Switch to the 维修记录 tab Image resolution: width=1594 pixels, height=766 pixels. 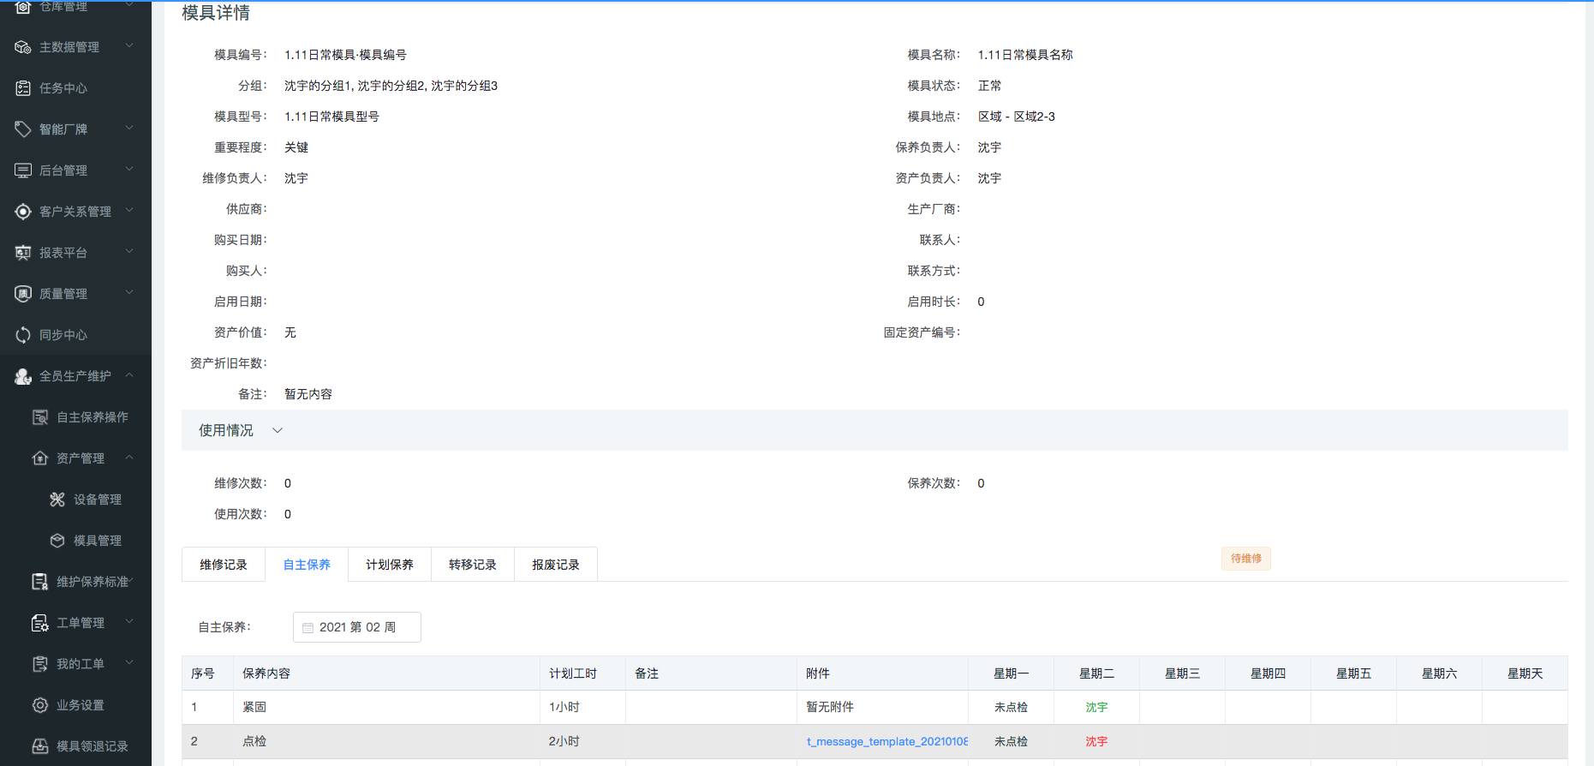click(224, 565)
